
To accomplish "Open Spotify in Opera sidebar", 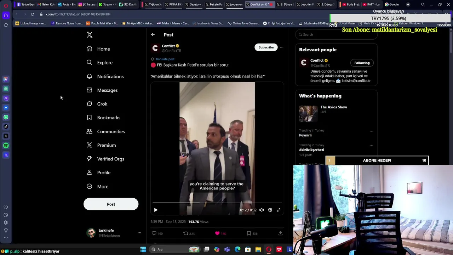I will click(6, 146).
